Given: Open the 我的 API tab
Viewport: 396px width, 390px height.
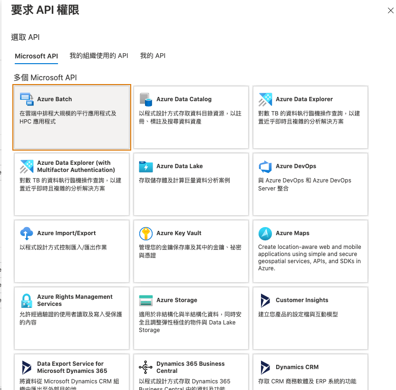Looking at the screenshot, I should click(x=153, y=56).
